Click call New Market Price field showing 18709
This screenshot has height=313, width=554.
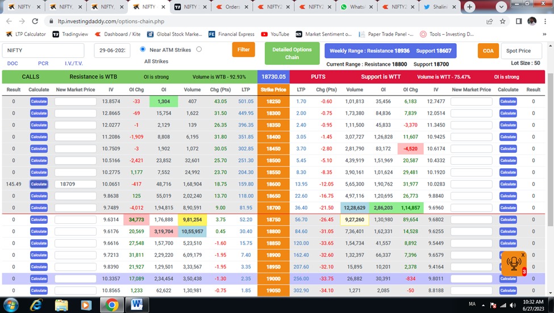[75, 184]
